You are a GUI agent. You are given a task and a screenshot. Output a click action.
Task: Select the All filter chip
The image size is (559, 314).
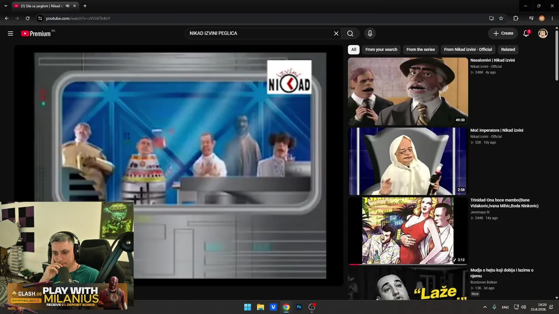pyautogui.click(x=354, y=50)
